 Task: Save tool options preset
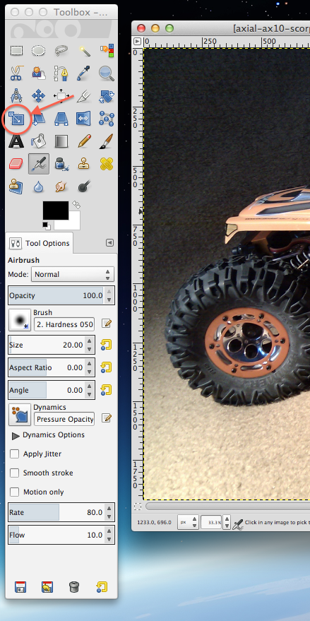(x=20, y=586)
